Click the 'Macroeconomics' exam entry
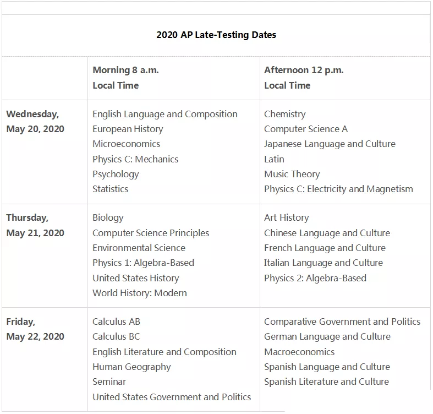Screen dimensions: 433x414 coord(299,352)
